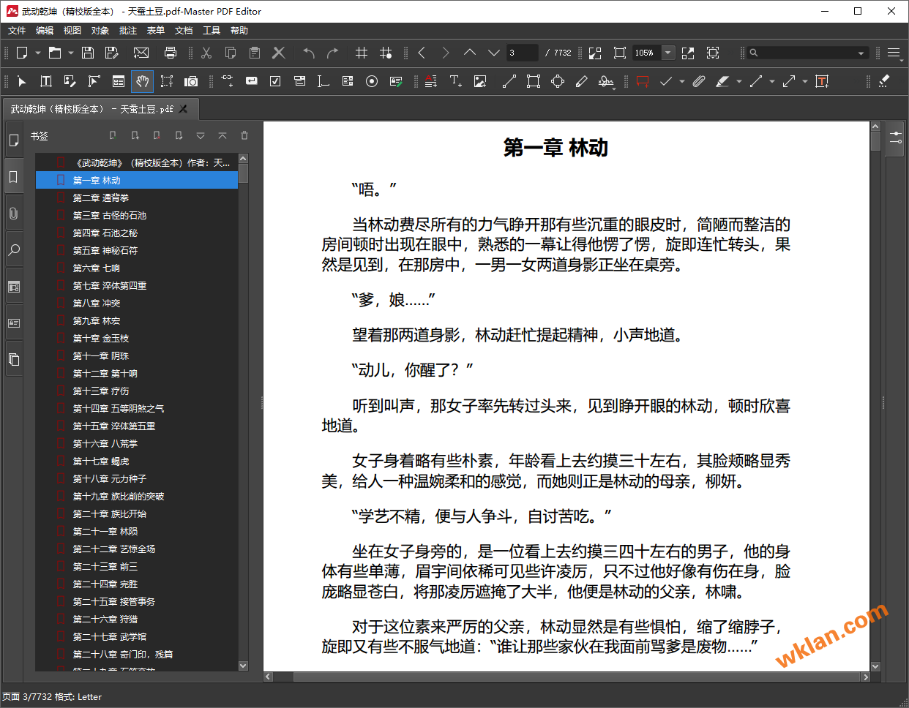Select the Edit Text tool
The image size is (909, 708).
[x=45, y=81]
